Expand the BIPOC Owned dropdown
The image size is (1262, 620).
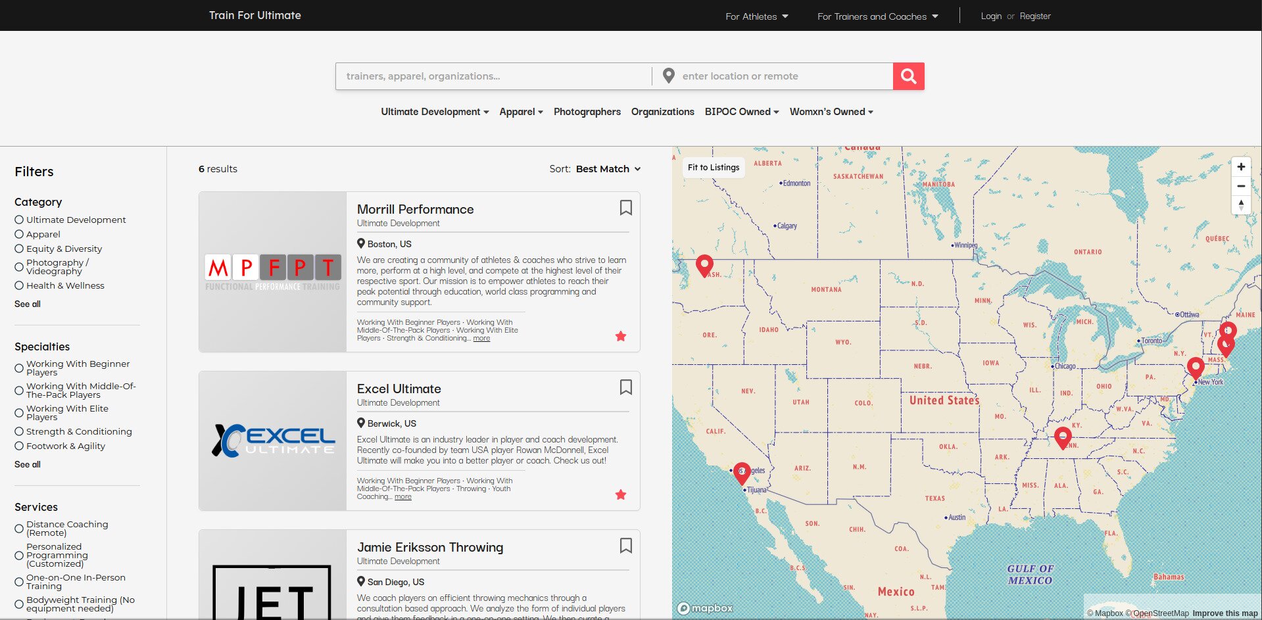tap(740, 112)
